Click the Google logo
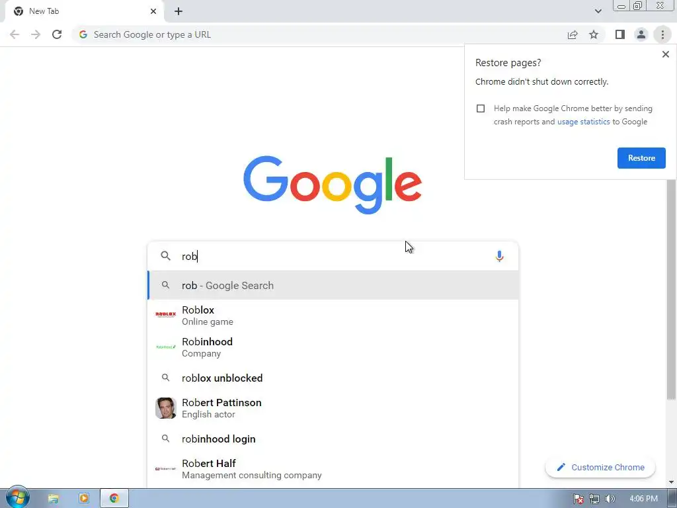 [x=333, y=185]
